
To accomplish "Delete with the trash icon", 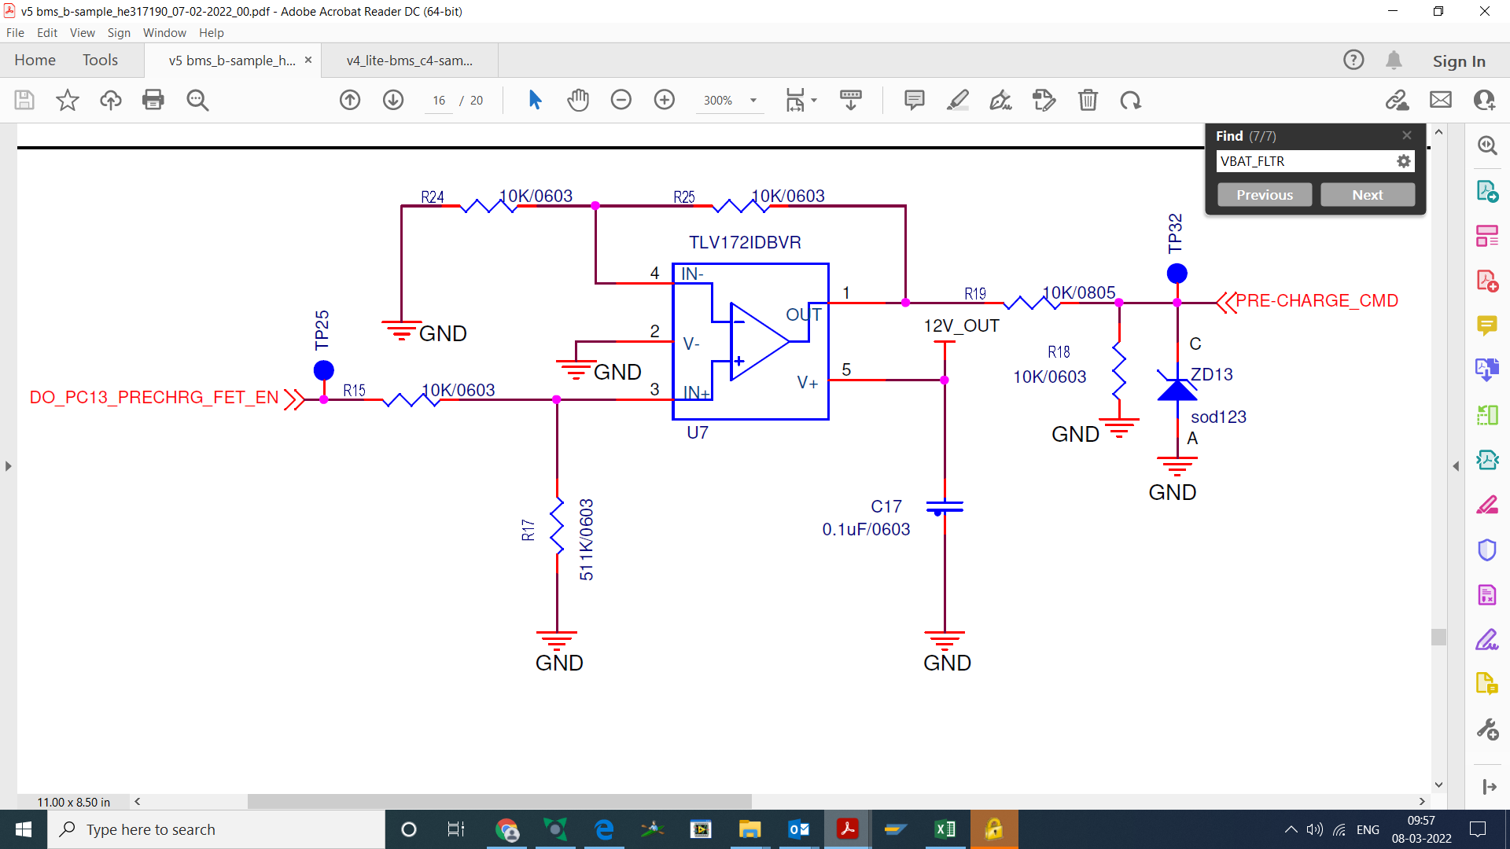I will point(1088,100).
